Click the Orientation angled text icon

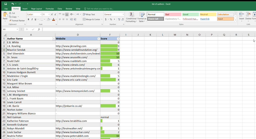pyautogui.click(x=72, y=14)
